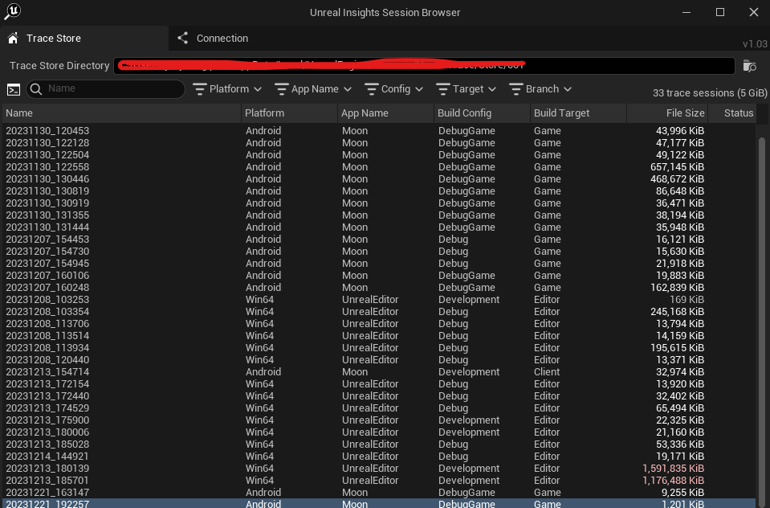
Task: Select trace 20231207_160106
Action: pyautogui.click(x=379, y=276)
